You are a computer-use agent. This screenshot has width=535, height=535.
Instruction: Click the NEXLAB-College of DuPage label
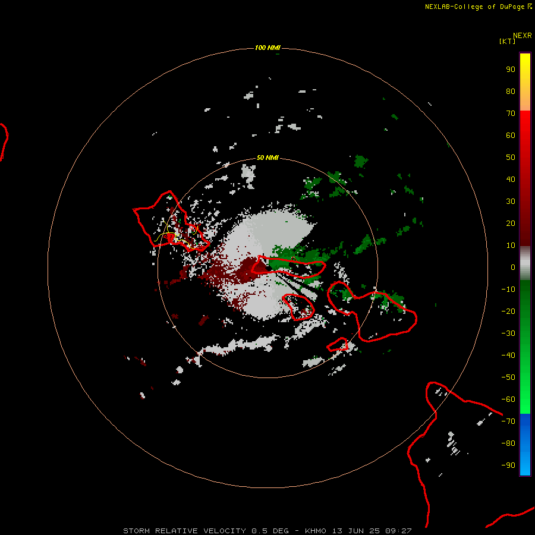click(x=474, y=7)
